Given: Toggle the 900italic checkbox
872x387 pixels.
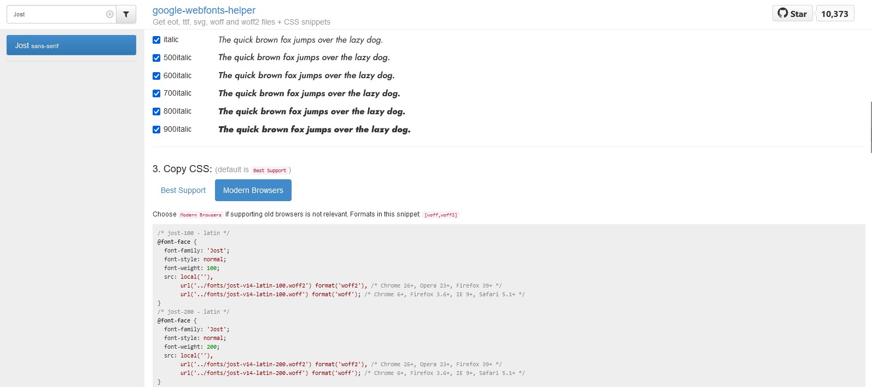Looking at the screenshot, I should pos(156,130).
